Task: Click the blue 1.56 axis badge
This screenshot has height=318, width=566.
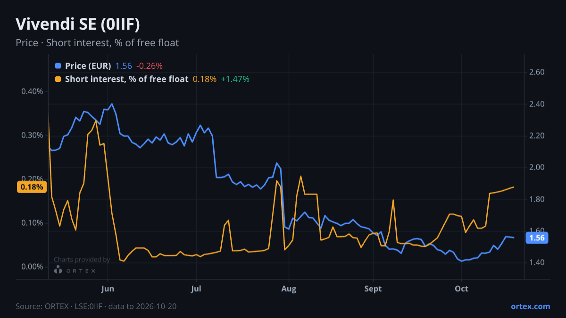Action: 537,238
